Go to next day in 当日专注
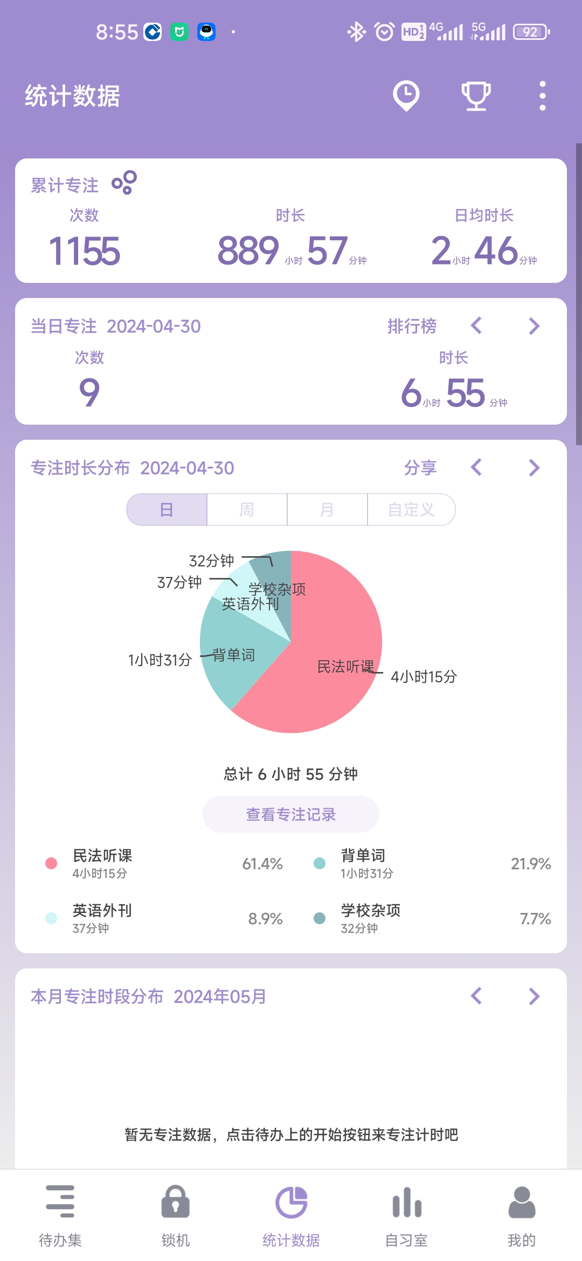This screenshot has height=1261, width=582. pos(534,325)
